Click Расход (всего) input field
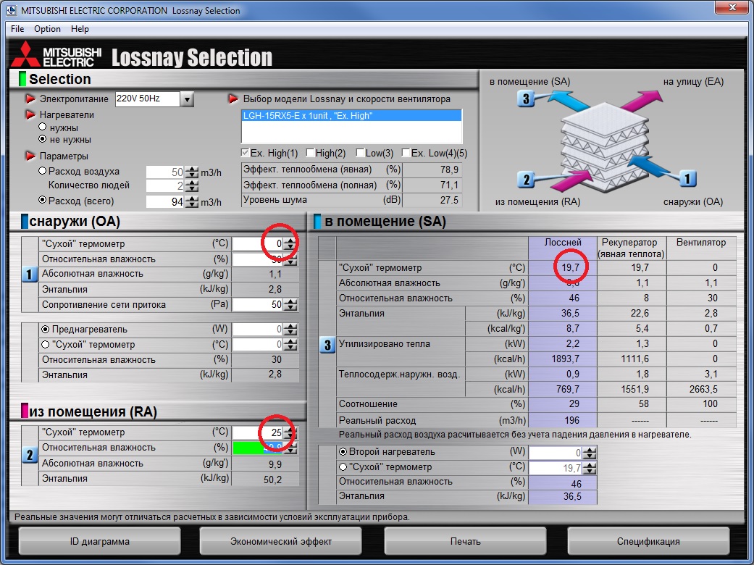This screenshot has height=565, width=754. tap(166, 201)
